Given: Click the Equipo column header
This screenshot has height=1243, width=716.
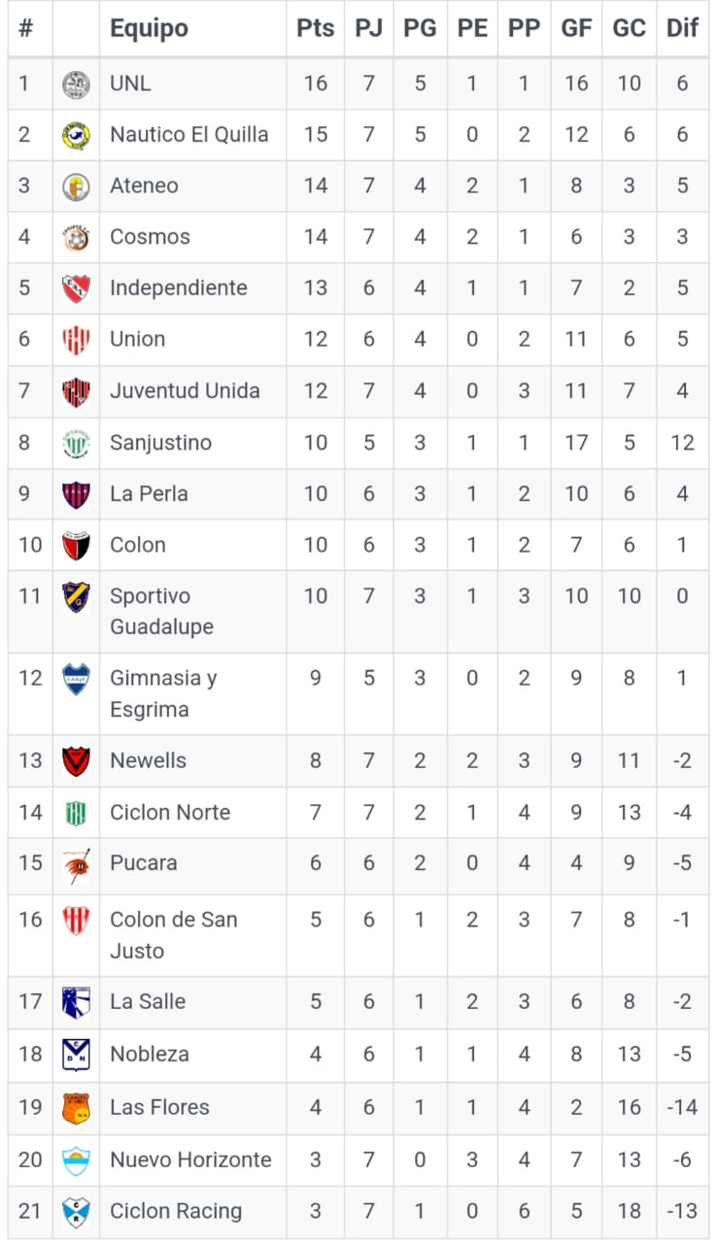Looking at the screenshot, I should click(x=149, y=28).
